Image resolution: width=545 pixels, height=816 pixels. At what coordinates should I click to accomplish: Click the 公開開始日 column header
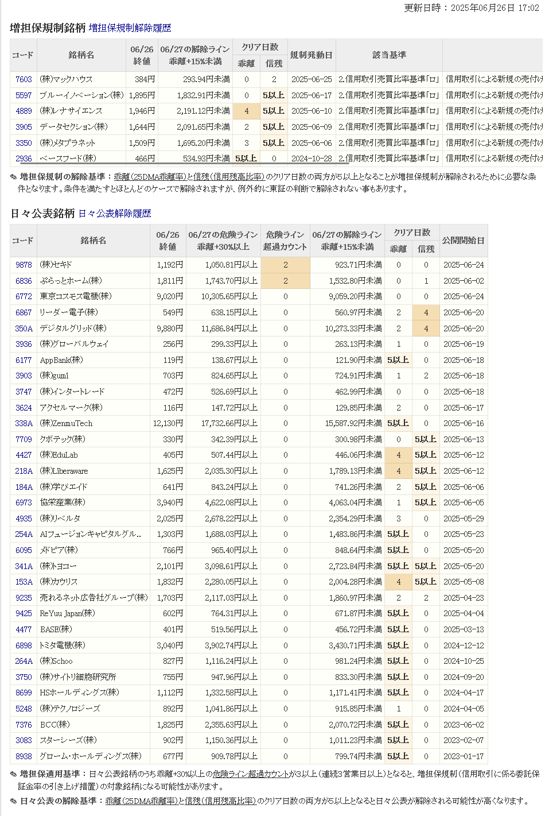pyautogui.click(x=464, y=241)
